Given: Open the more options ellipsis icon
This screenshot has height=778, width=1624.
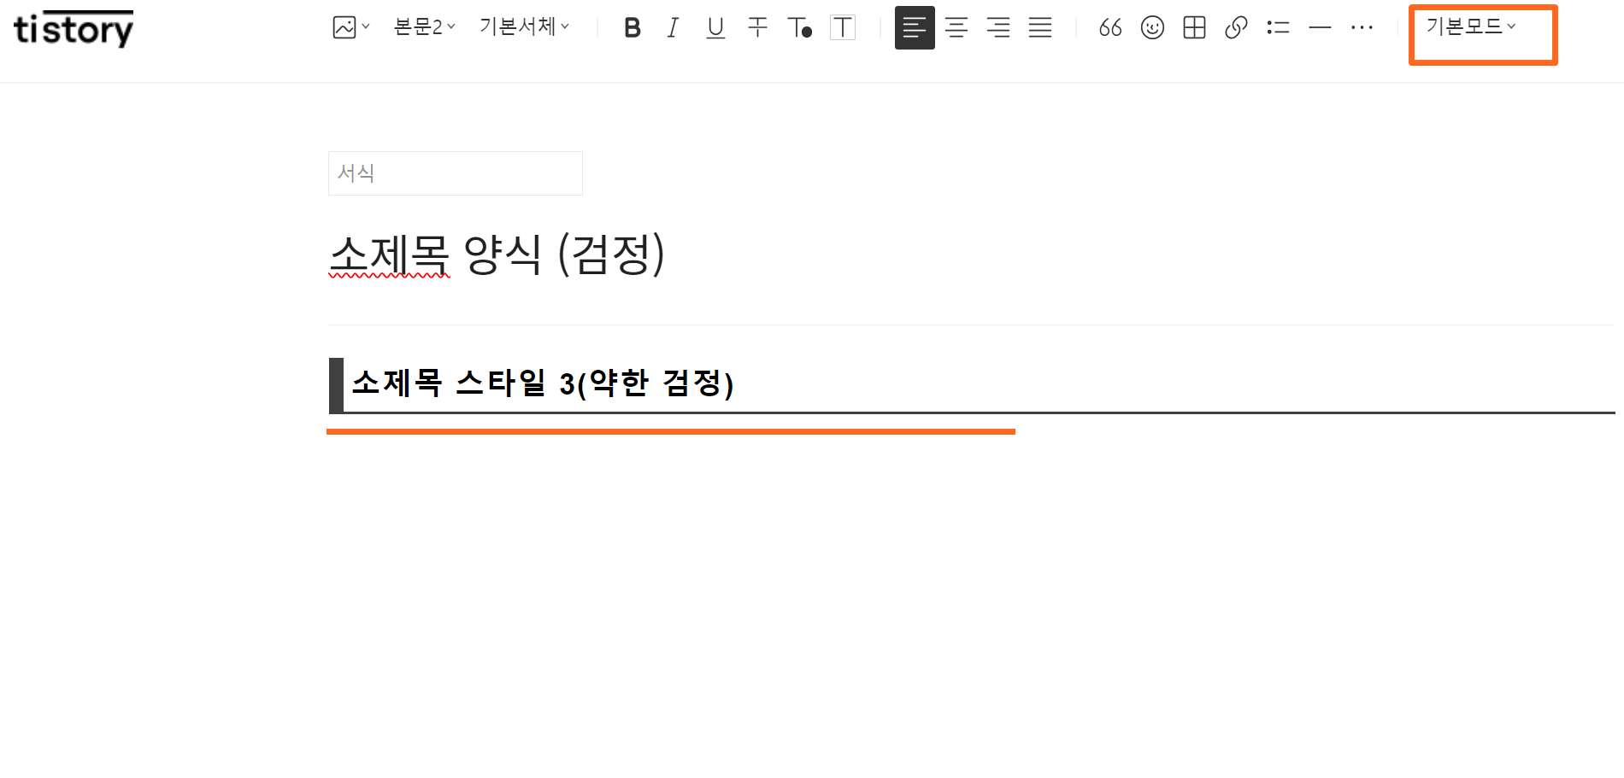Looking at the screenshot, I should 1362,27.
